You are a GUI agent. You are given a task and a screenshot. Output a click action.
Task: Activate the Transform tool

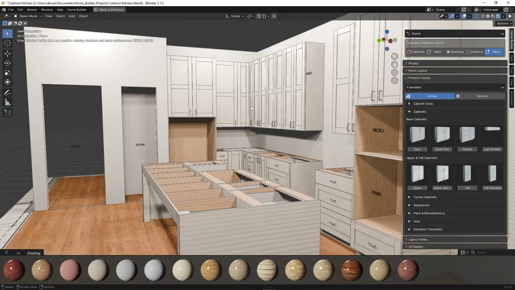[x=7, y=82]
